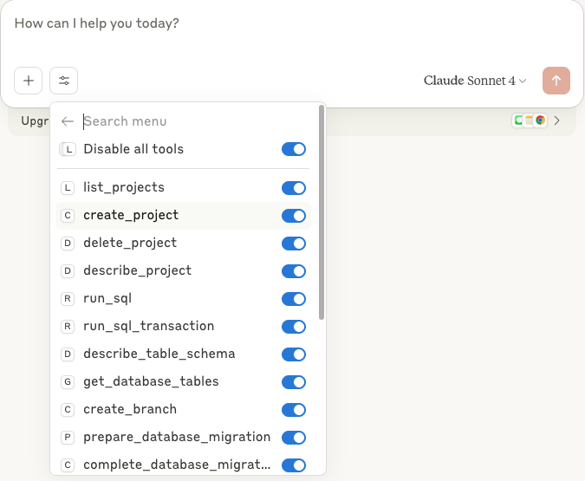Toggle the Disable all tools switch

[294, 150]
